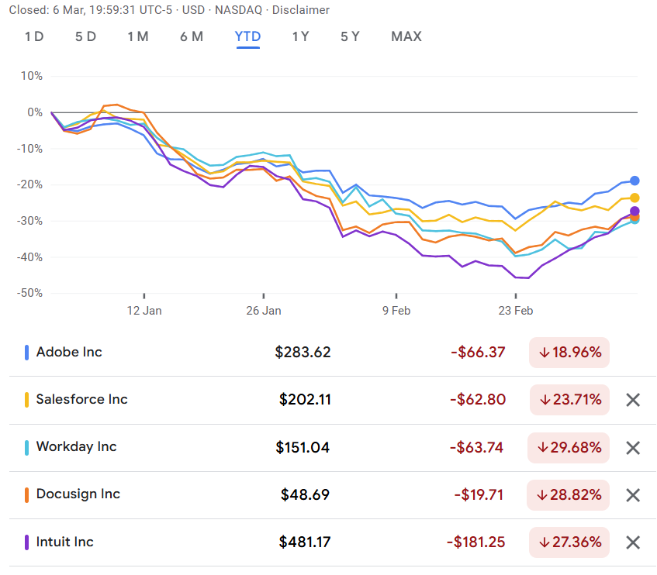Image resolution: width=657 pixels, height=575 pixels.
Task: Remove Workday Inc from comparison
Action: [x=632, y=447]
